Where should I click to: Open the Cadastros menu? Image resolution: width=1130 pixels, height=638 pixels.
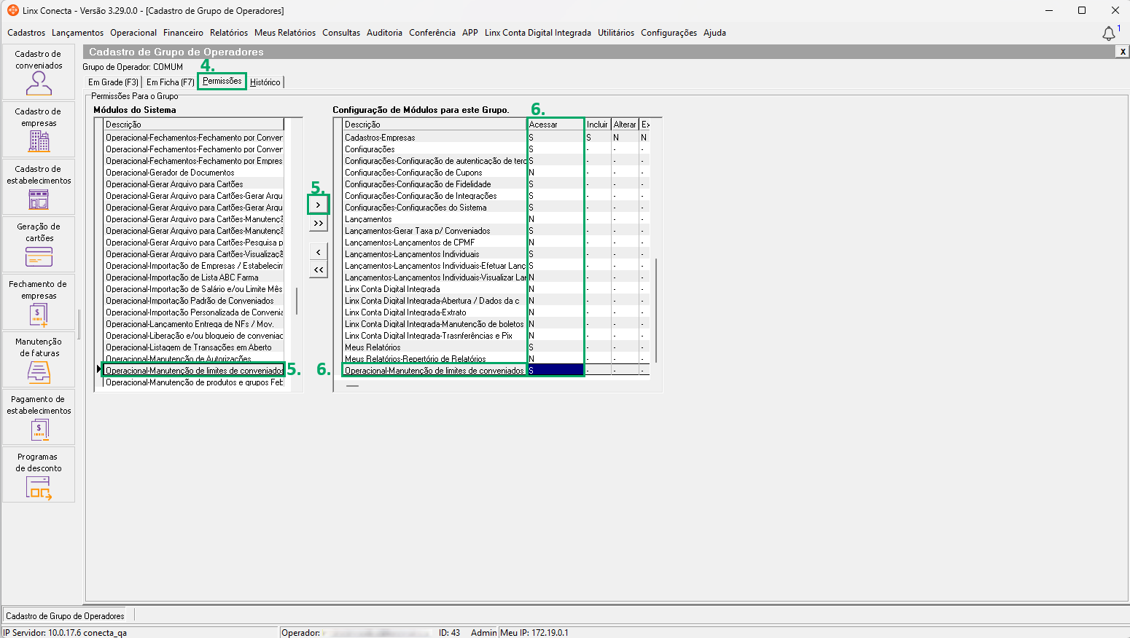click(x=26, y=33)
